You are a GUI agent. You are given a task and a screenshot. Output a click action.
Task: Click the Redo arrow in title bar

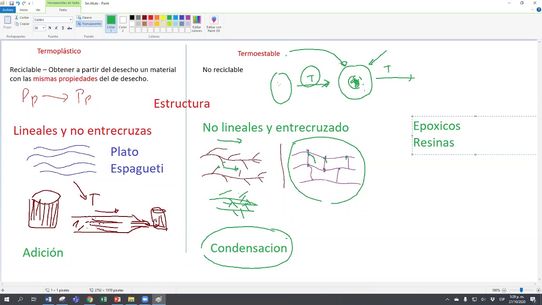[x=24, y=3]
